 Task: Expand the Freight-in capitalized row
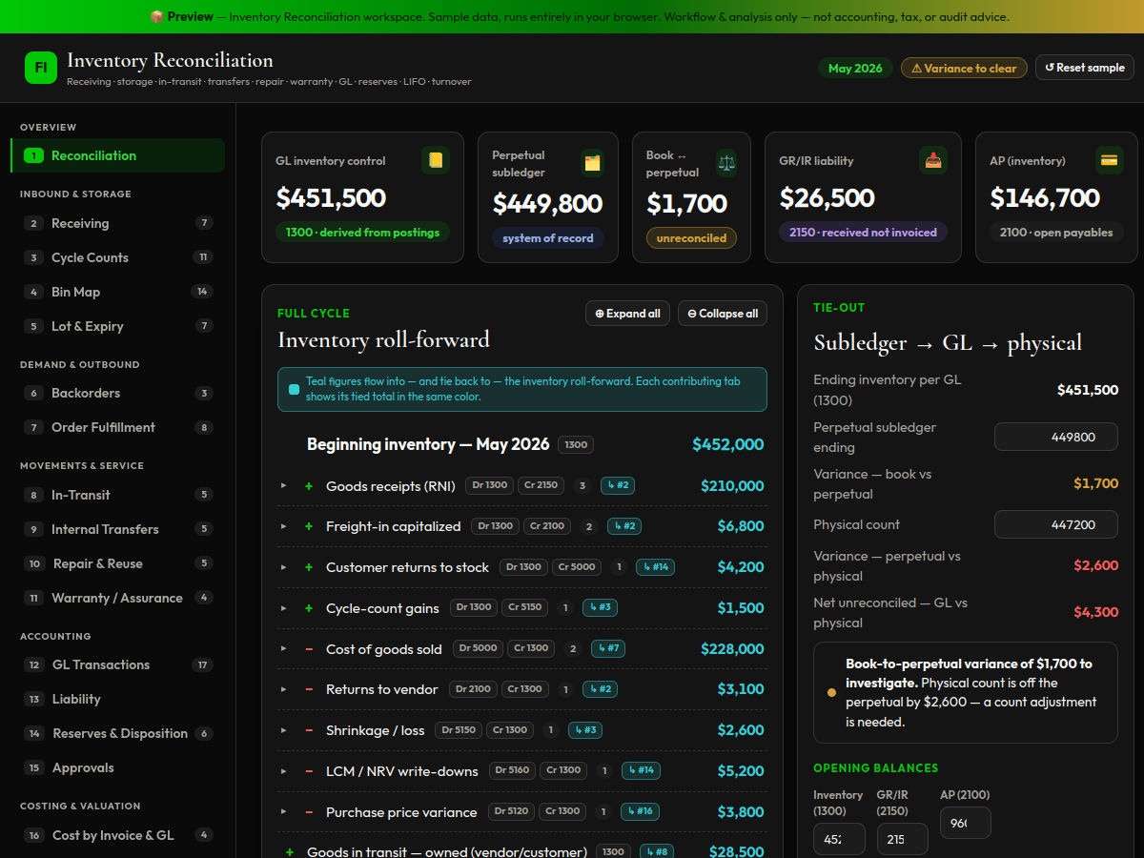coord(283,526)
